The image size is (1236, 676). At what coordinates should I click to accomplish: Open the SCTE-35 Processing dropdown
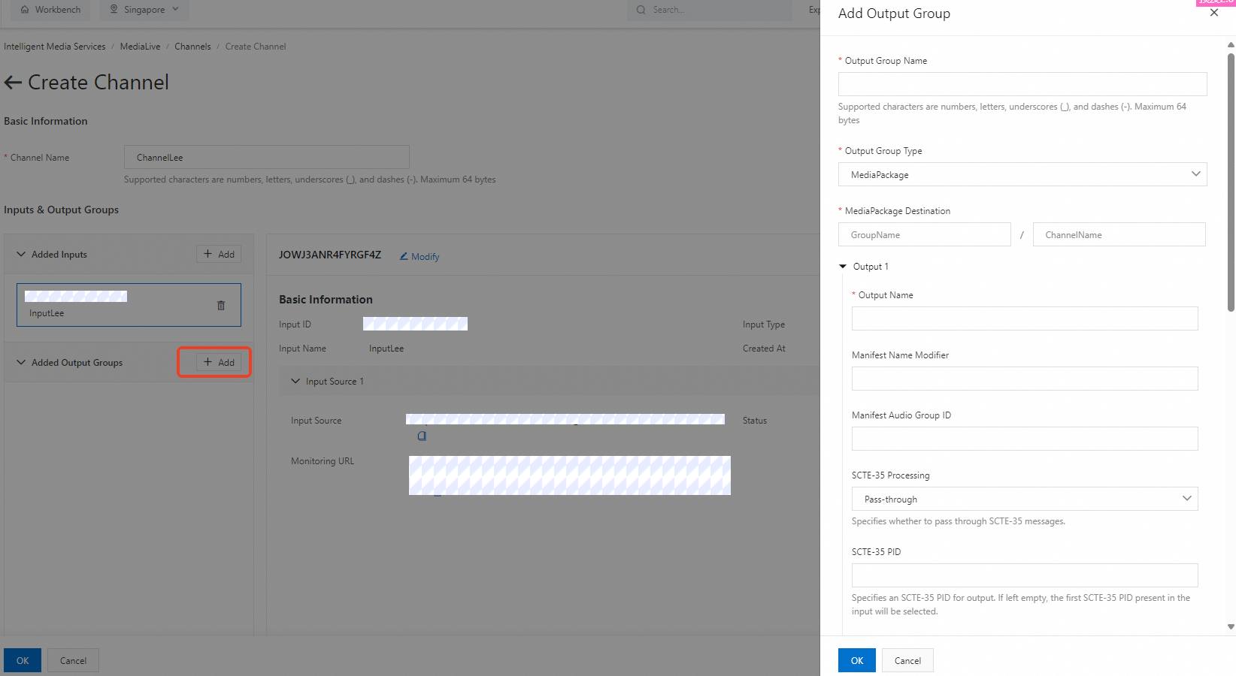pos(1024,499)
